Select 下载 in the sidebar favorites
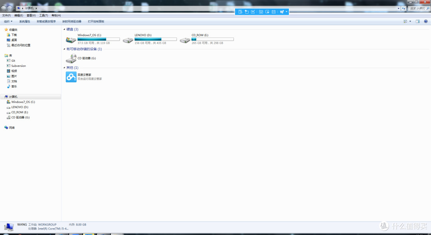 click(14, 35)
